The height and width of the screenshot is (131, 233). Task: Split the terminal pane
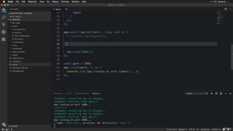pos(216,94)
